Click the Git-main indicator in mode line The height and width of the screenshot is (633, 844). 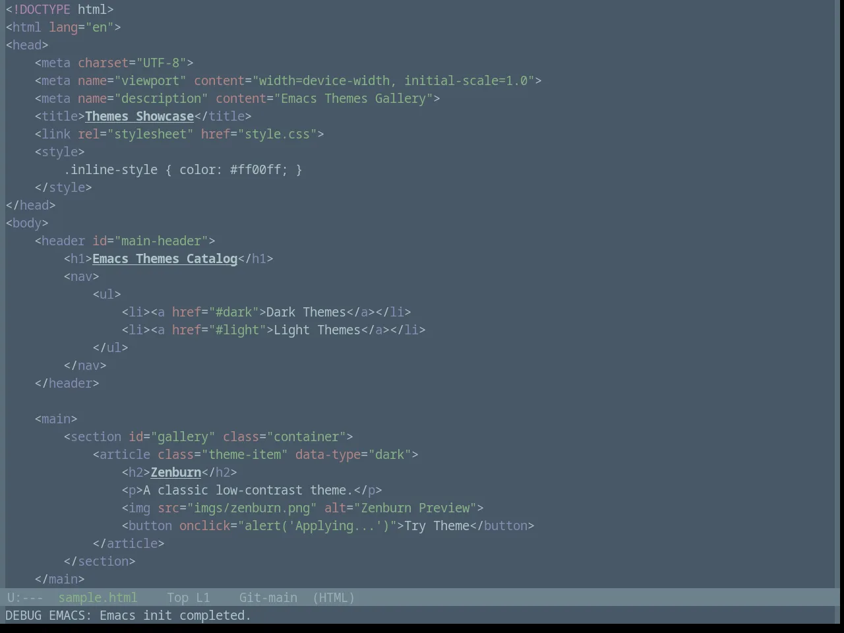click(x=268, y=597)
